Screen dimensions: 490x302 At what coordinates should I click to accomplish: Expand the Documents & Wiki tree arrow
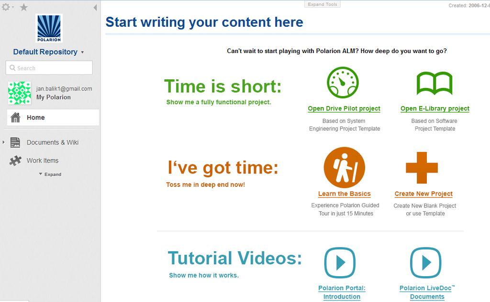[x=3, y=142]
